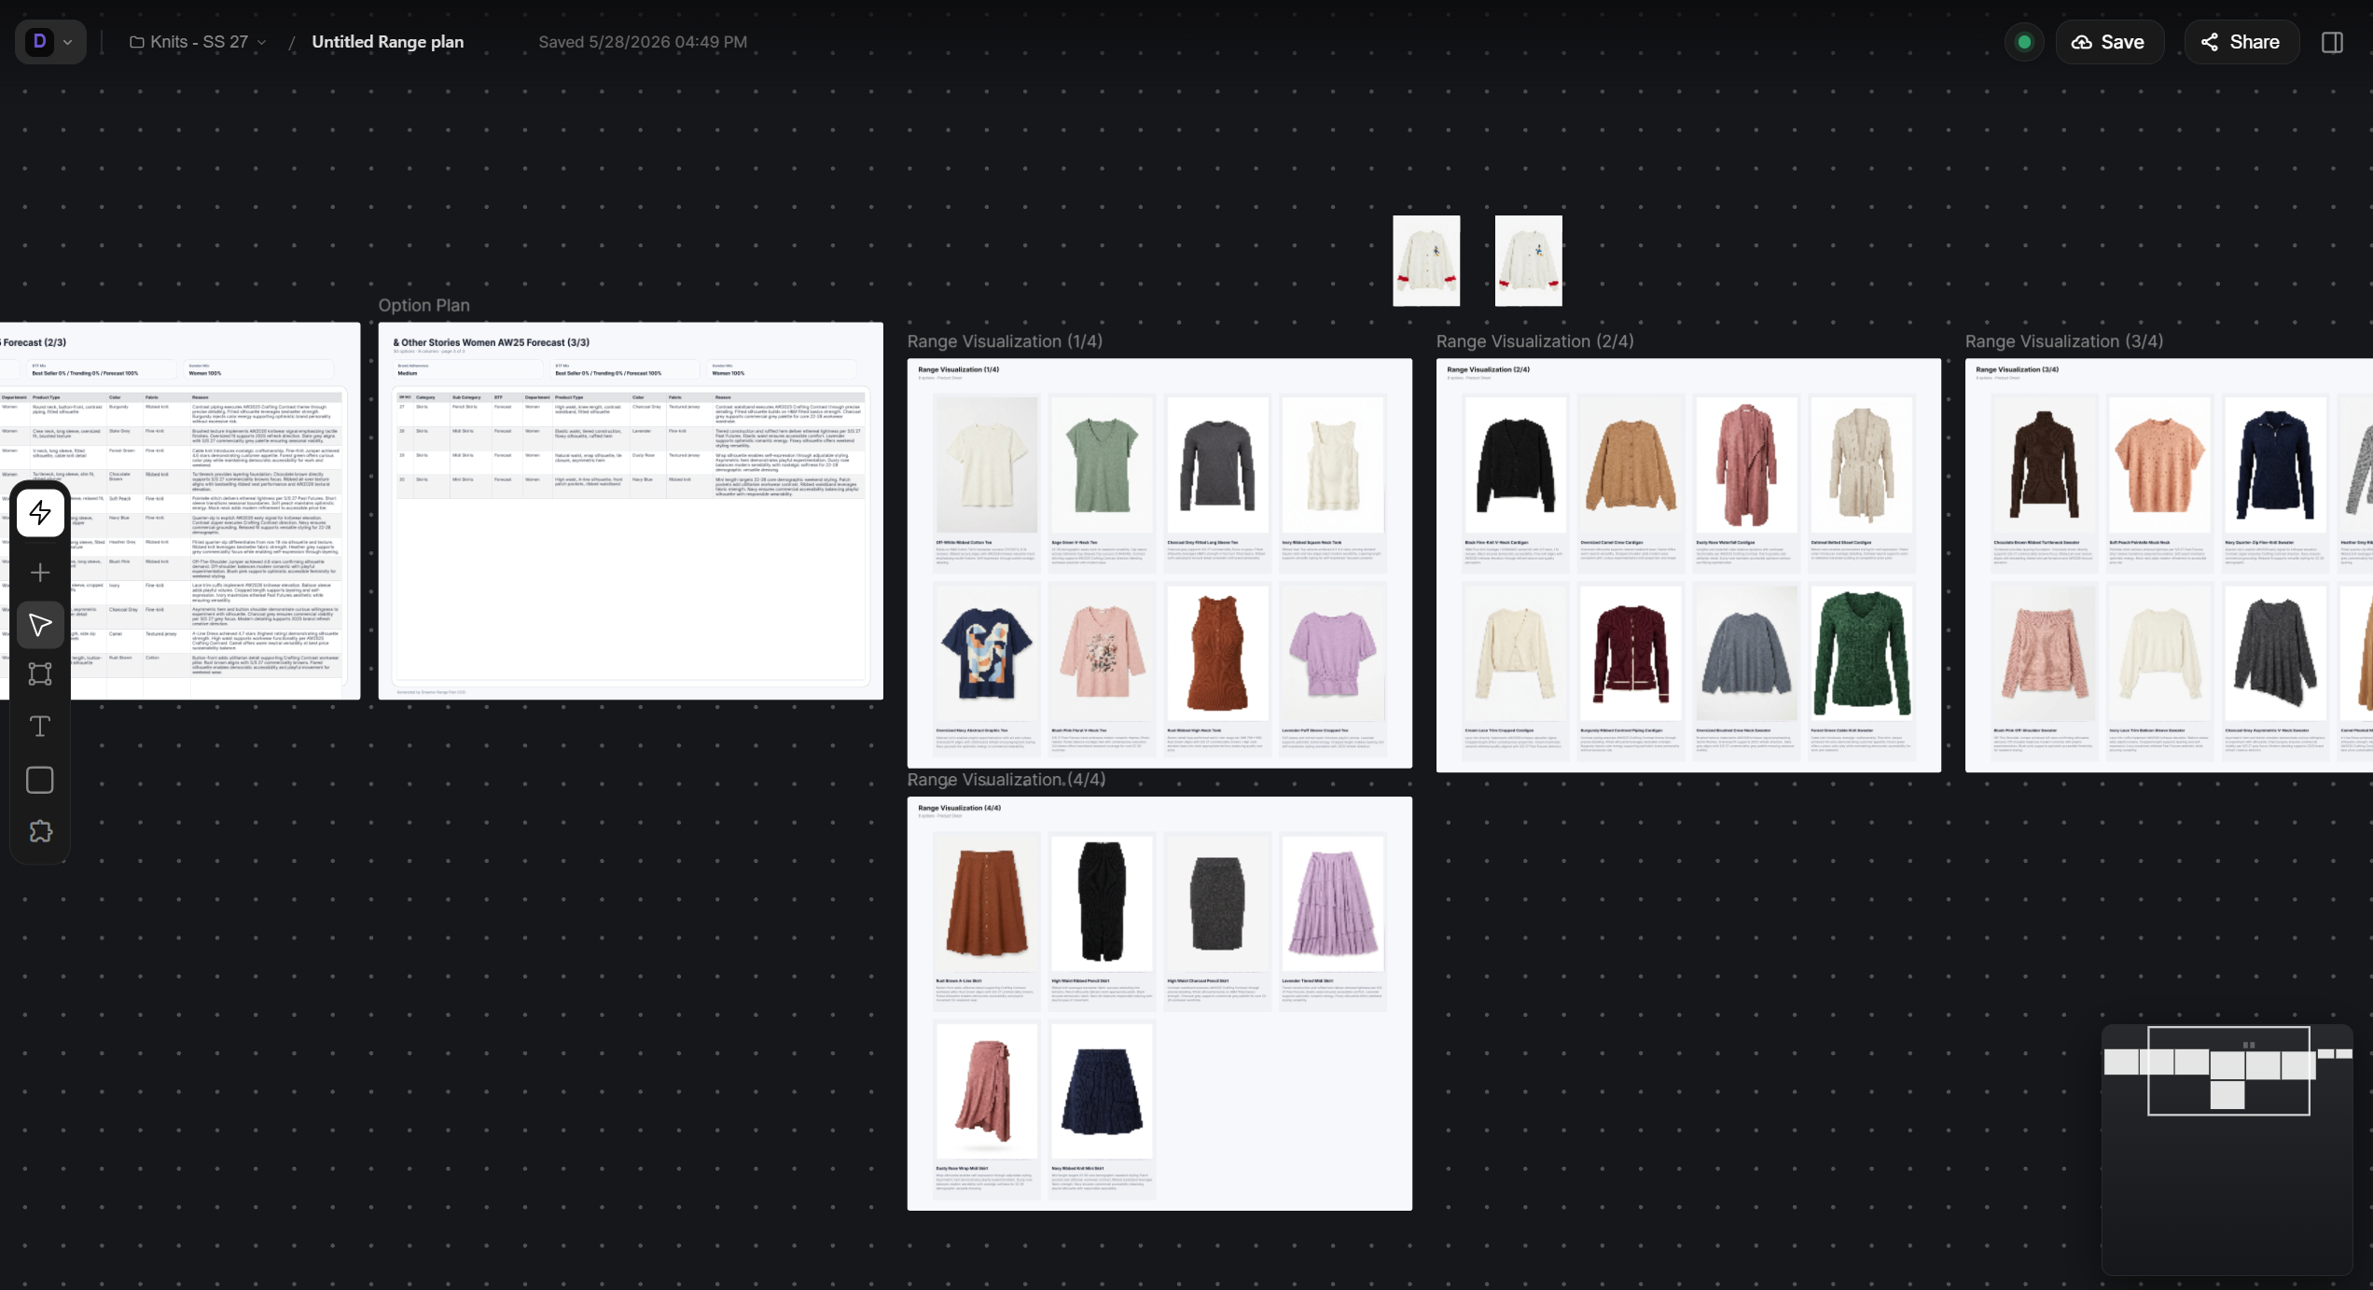Select the Range Visualization (4/4) frame label

[x=1006, y=779]
